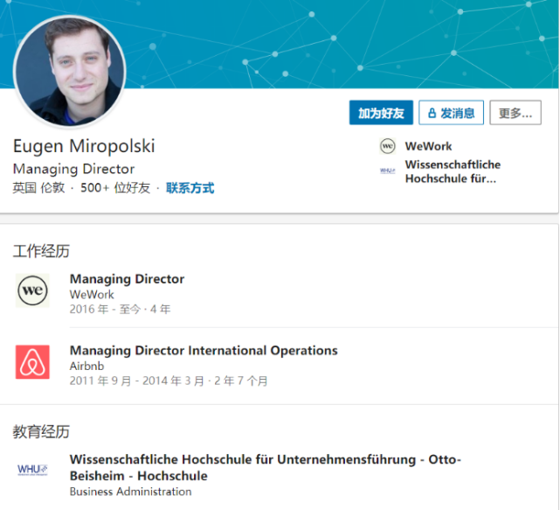Click the WeWork logo under 工作经历
This screenshot has height=510, width=560.
click(x=32, y=290)
